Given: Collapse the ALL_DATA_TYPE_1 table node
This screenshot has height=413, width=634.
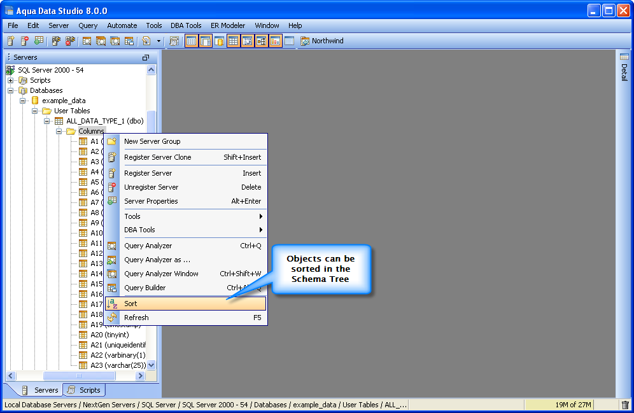Looking at the screenshot, I should pos(47,121).
